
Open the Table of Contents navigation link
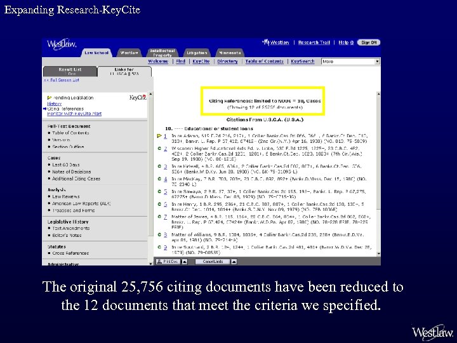coord(264,61)
